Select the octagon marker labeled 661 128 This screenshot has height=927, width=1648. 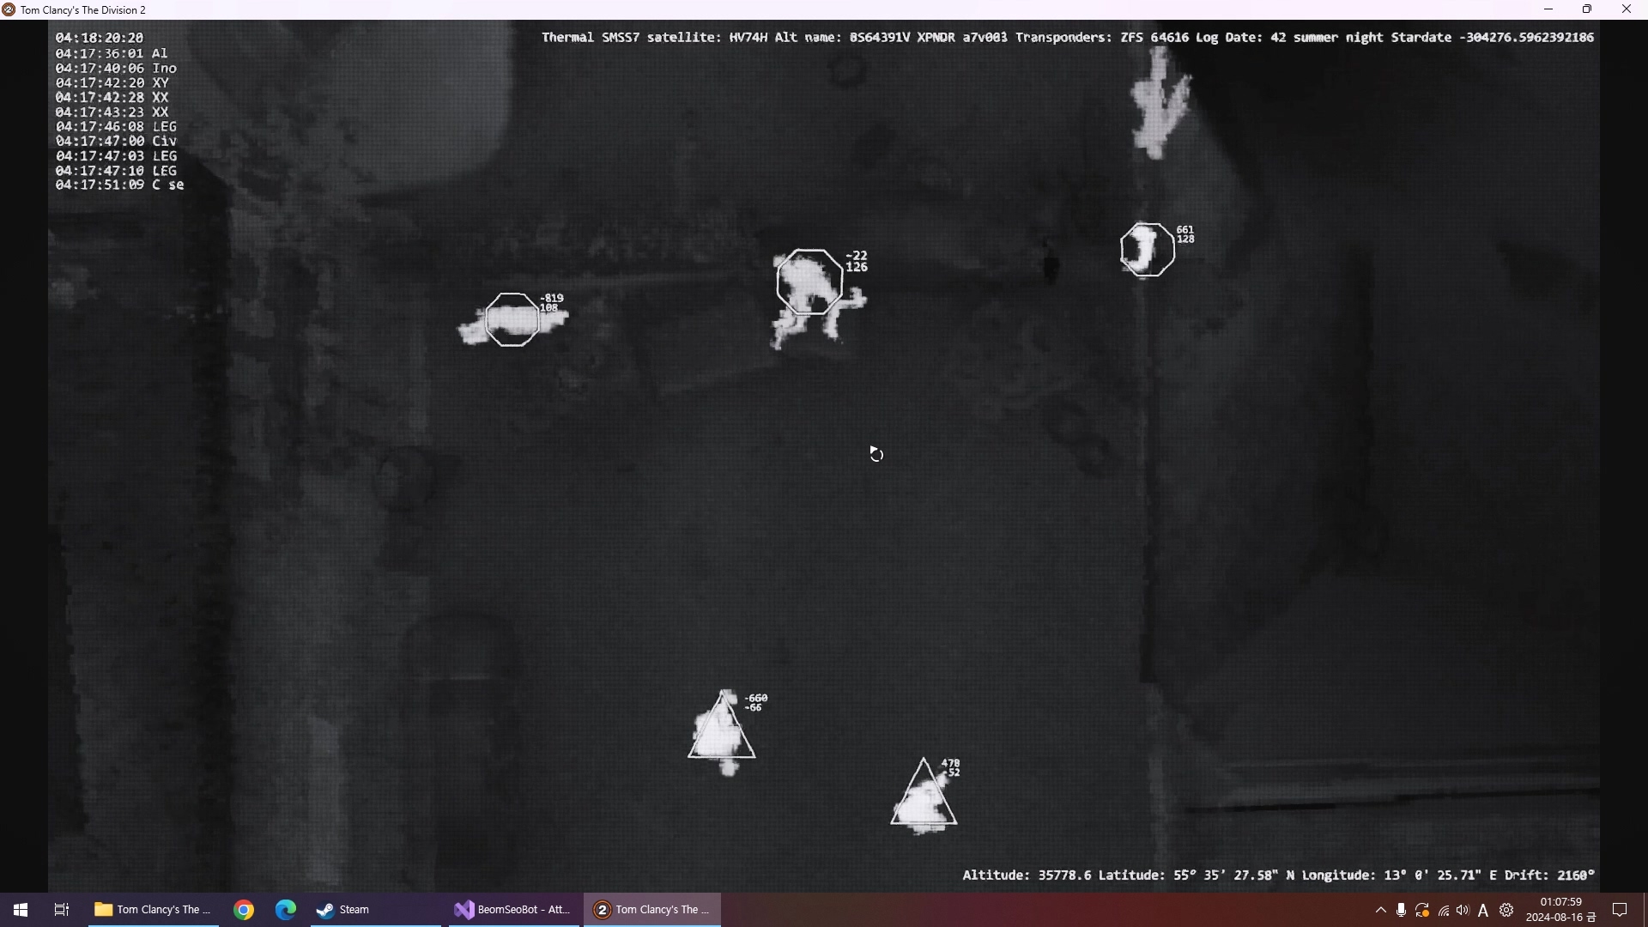[1148, 250]
